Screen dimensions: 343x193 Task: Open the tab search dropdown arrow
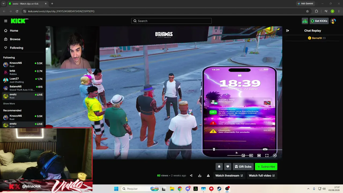(x=3, y=3)
